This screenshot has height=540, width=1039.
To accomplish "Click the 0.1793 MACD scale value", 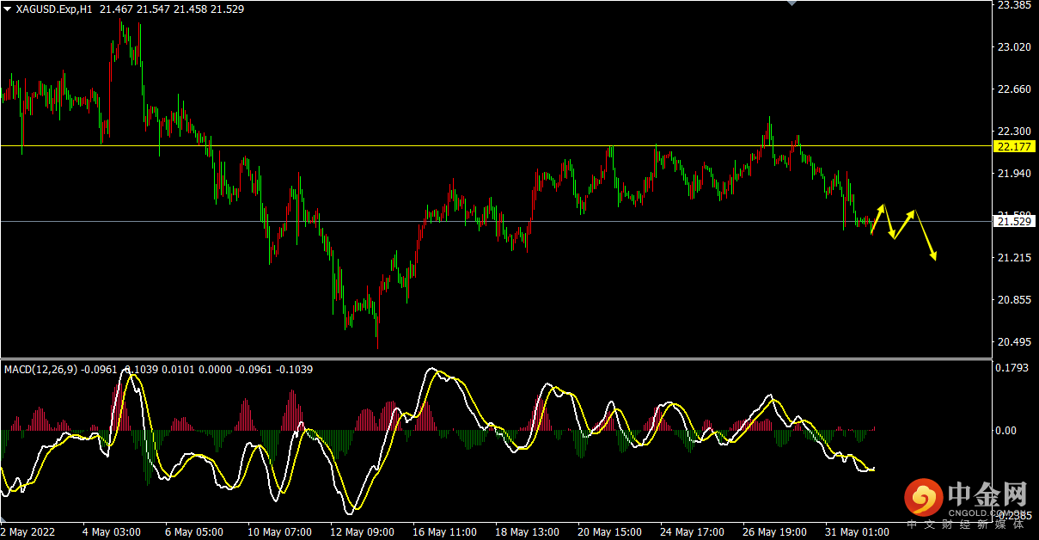I will pyautogui.click(x=1012, y=369).
